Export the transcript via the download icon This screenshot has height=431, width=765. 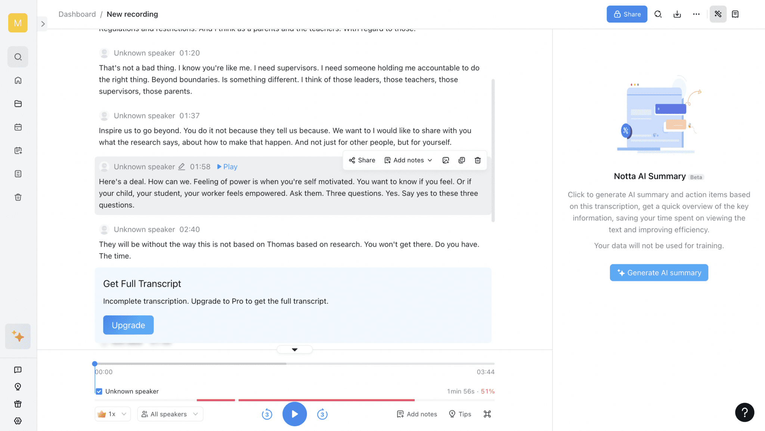click(677, 14)
